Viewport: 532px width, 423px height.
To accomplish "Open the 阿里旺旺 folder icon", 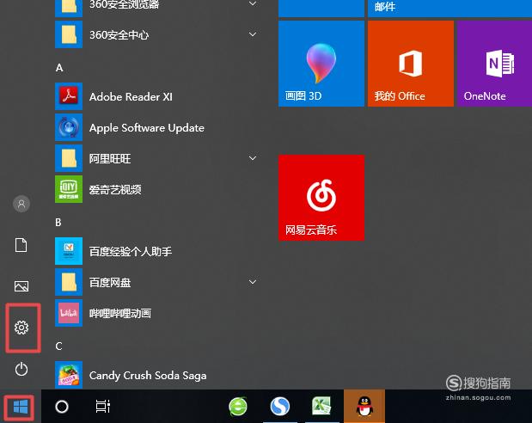I will click(x=69, y=158).
